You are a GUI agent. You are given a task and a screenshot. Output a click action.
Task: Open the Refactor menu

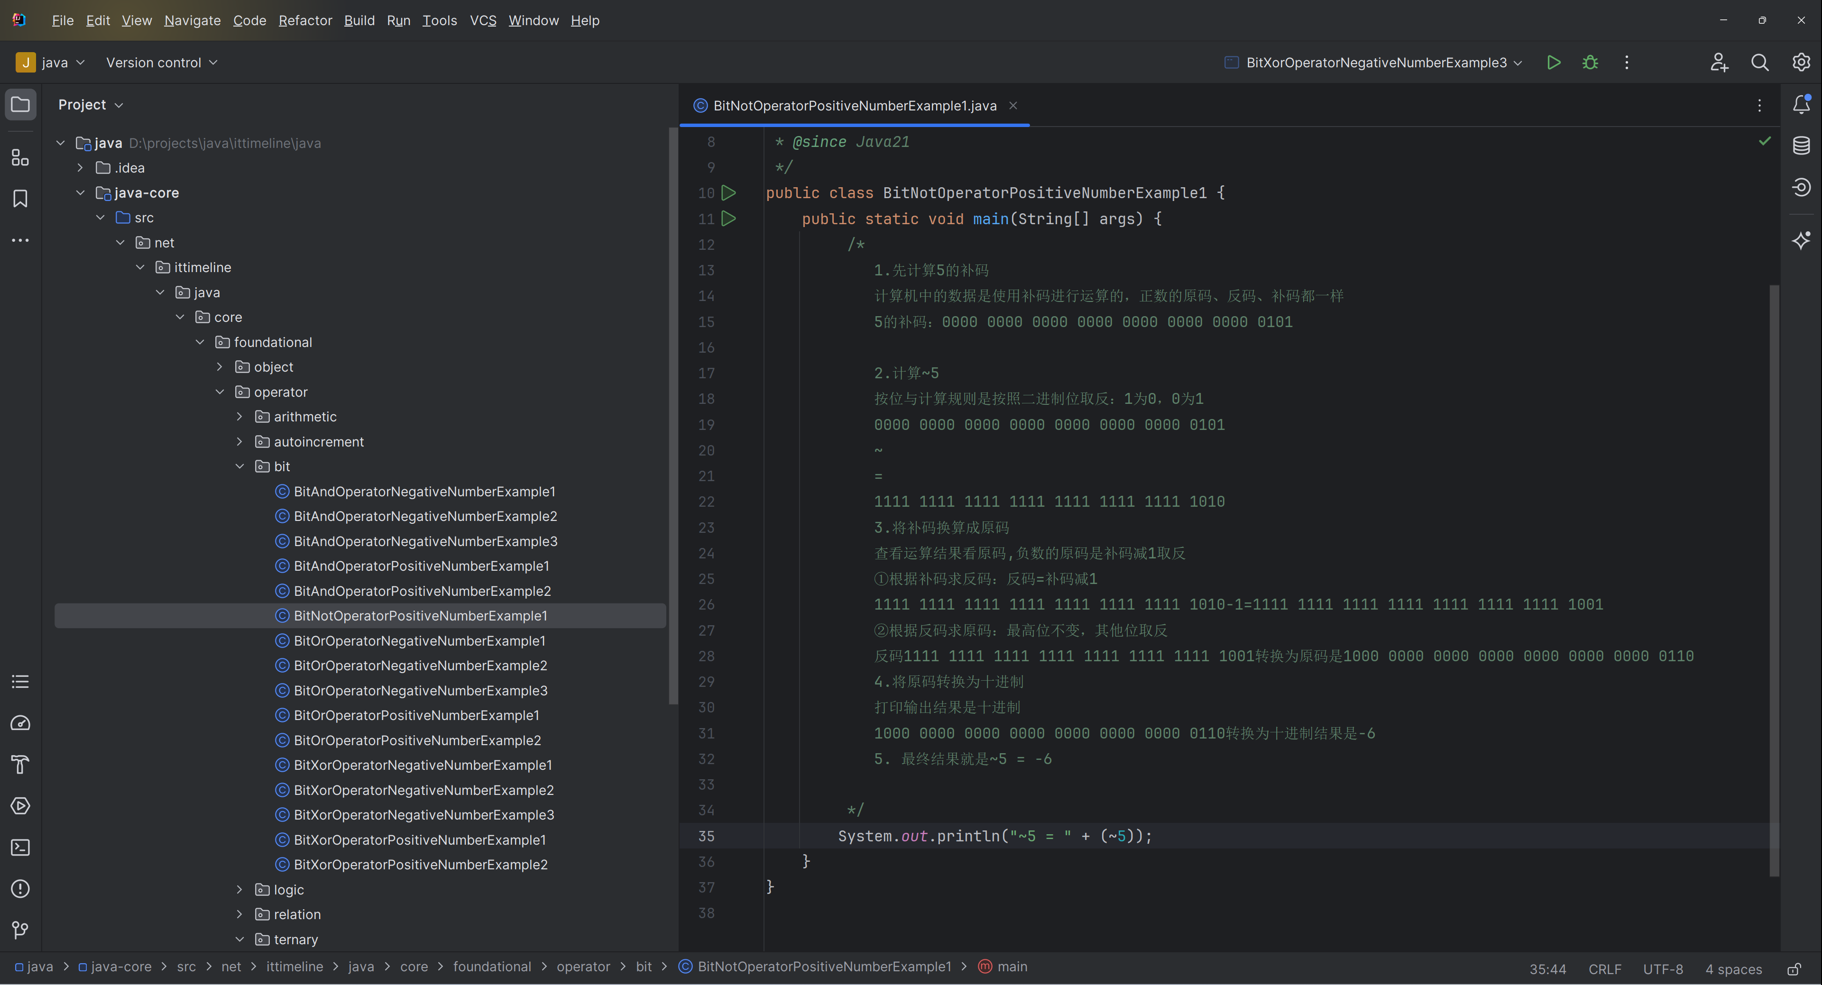click(305, 20)
